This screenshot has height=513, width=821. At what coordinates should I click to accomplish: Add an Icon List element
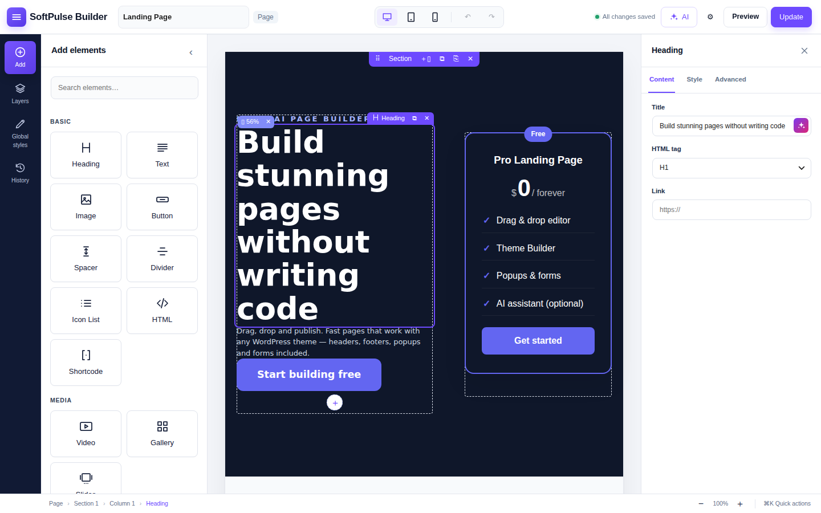point(86,311)
